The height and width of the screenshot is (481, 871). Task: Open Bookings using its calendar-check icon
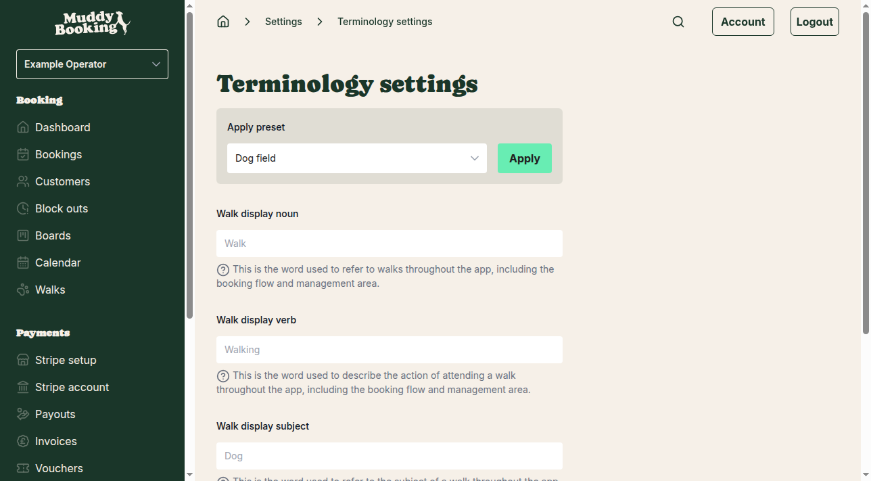pos(22,154)
